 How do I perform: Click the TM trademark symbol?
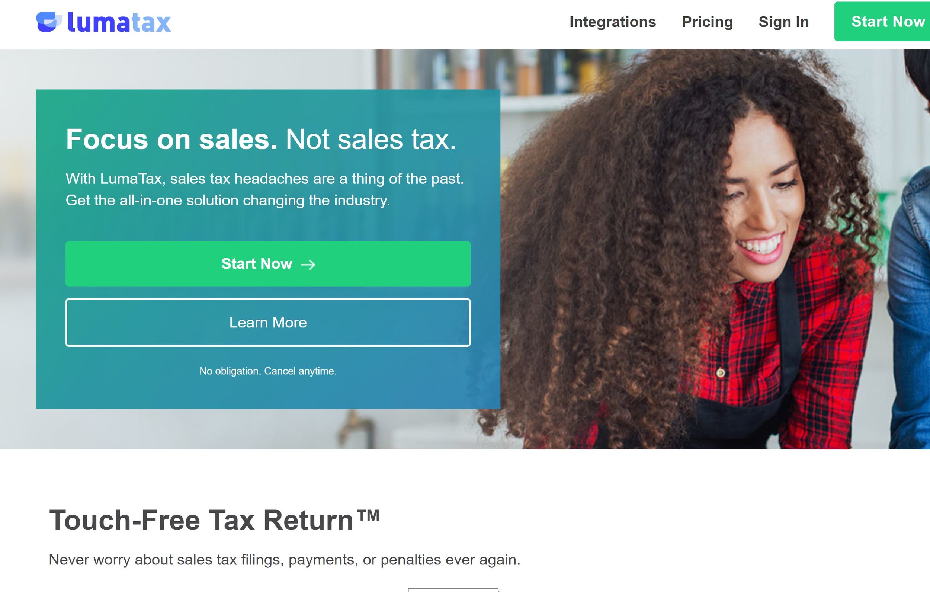click(x=368, y=515)
